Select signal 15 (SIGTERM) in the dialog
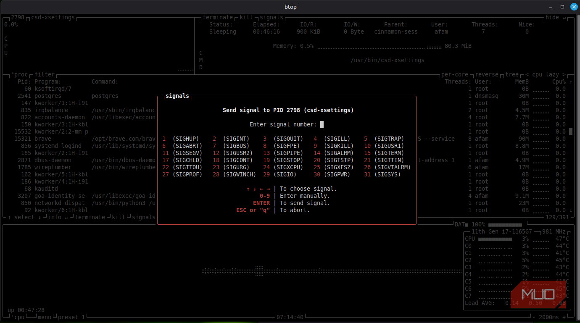580x323 pixels. 384,153
